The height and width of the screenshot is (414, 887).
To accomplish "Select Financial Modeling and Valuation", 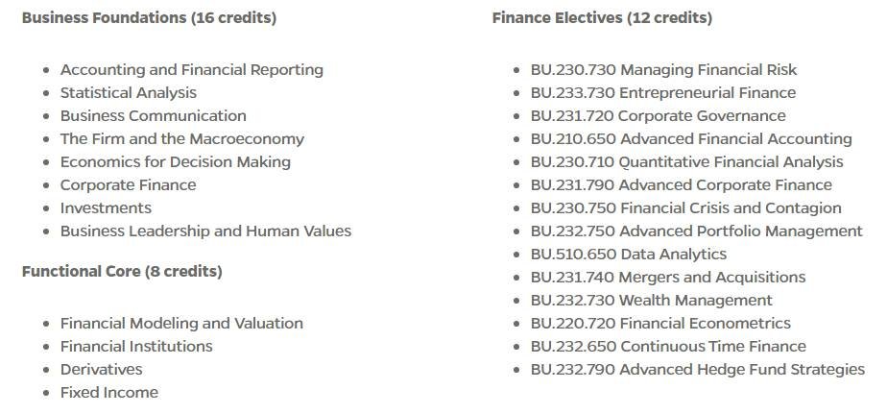I will click(181, 324).
